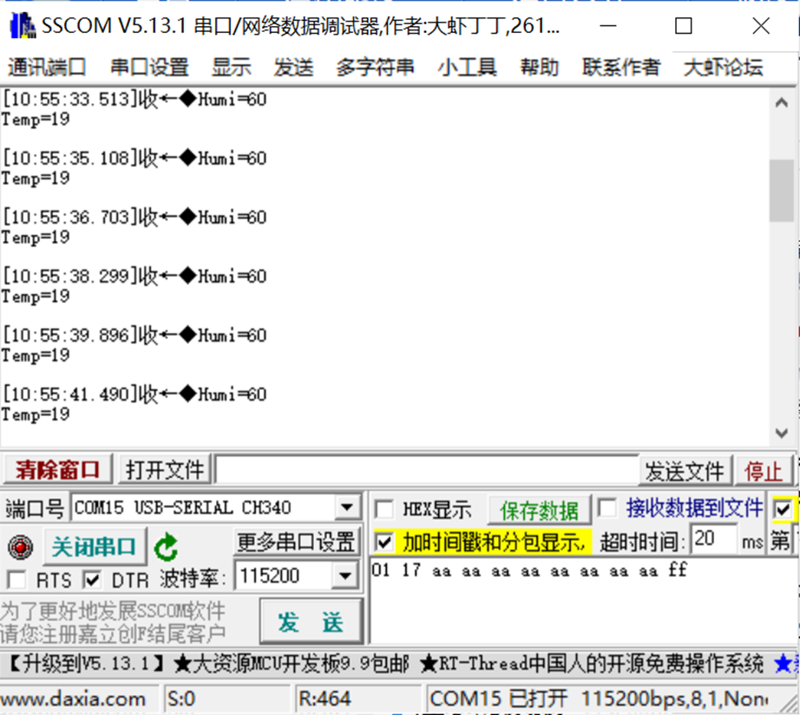Open the www.daxia.com website link
This screenshot has width=800, height=715.
pyautogui.click(x=73, y=699)
